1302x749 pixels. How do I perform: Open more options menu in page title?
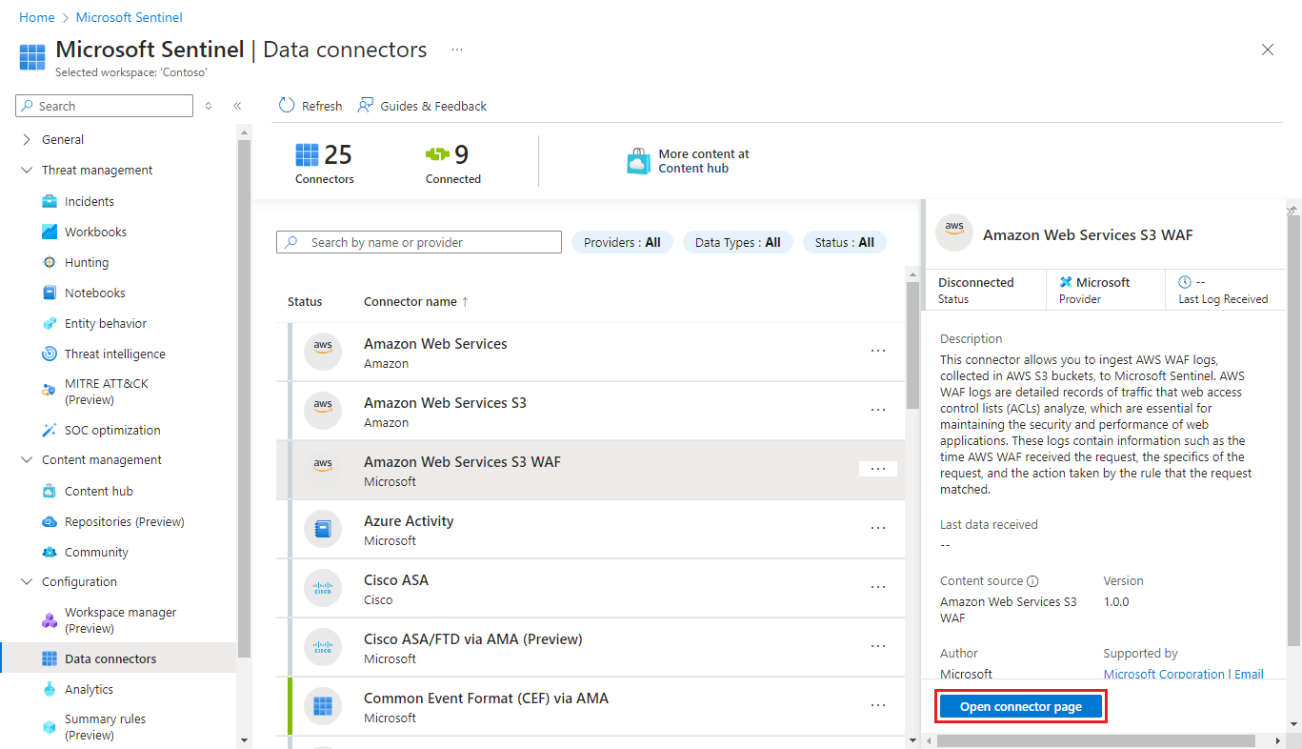(x=457, y=50)
